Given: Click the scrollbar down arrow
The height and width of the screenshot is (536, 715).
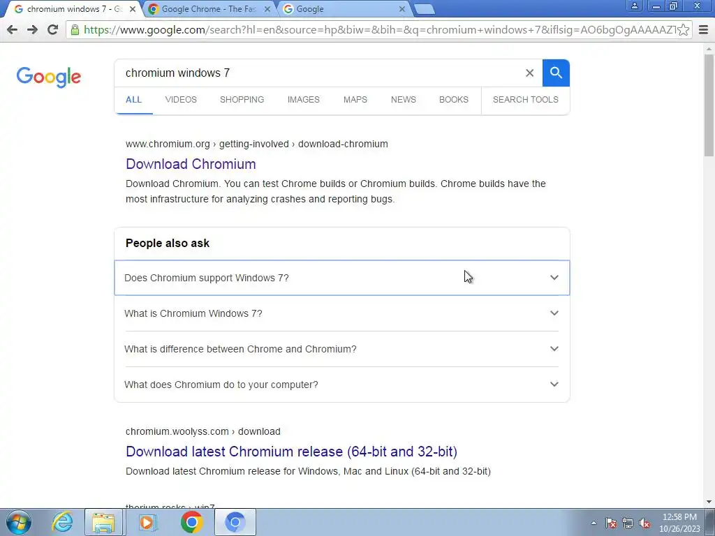Looking at the screenshot, I should (709, 502).
